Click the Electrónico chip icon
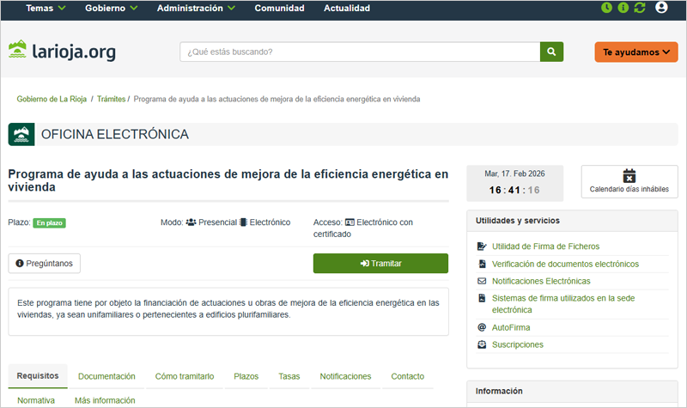The width and height of the screenshot is (687, 408). [x=243, y=222]
